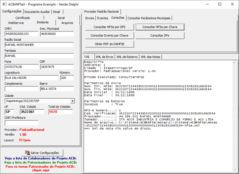Click the Salvar Configurações button

pos(42,153)
